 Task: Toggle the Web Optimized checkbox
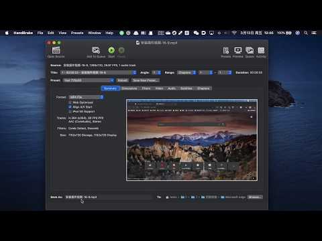pyautogui.click(x=70, y=102)
